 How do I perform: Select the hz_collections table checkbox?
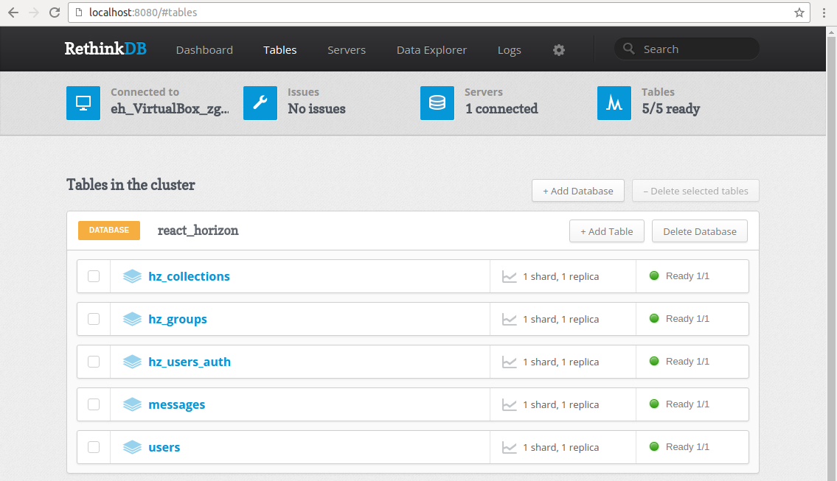(94, 276)
